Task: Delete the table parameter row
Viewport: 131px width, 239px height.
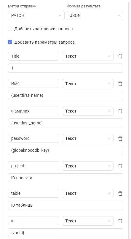Action: 120,193
